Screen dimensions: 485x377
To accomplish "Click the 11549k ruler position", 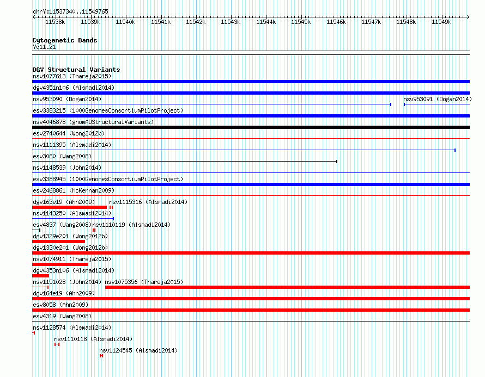I will coord(441,22).
